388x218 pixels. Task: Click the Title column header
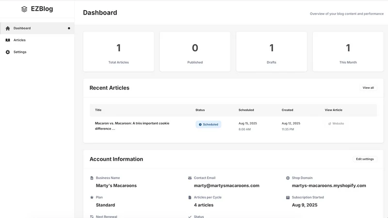point(98,110)
